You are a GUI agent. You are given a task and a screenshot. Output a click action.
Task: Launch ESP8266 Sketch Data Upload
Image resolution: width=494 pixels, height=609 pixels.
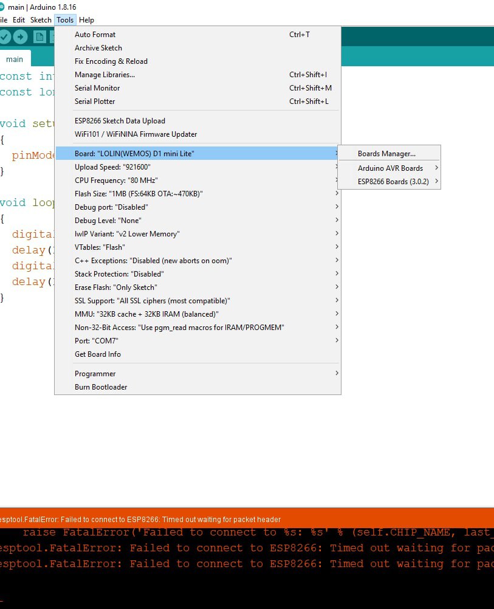pyautogui.click(x=197, y=121)
